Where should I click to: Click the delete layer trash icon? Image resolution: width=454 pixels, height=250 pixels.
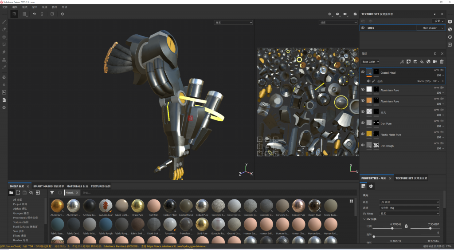(442, 62)
